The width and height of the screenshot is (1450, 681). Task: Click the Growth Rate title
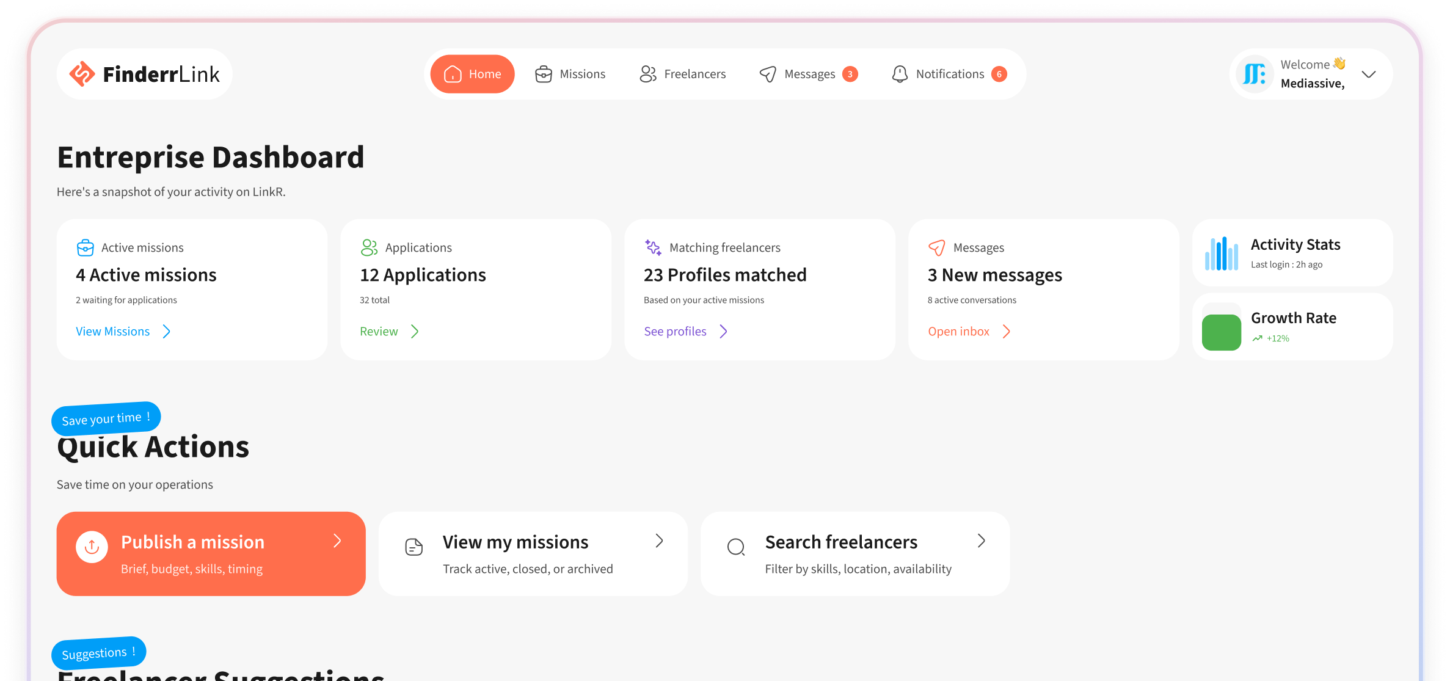(1294, 318)
